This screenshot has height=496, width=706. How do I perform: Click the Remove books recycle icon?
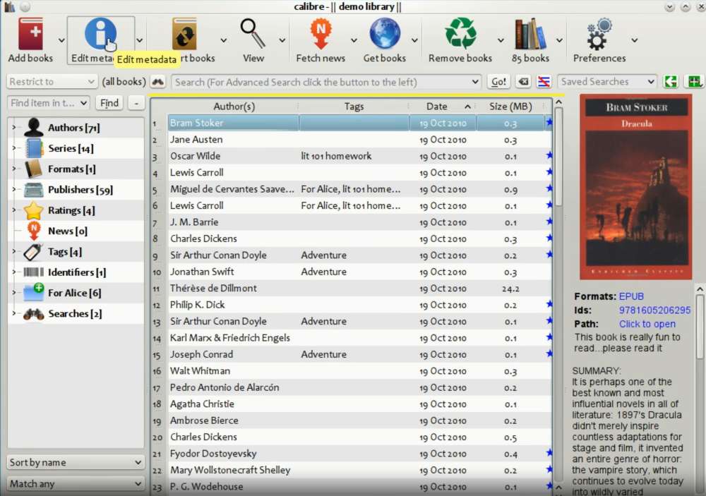[x=460, y=34]
